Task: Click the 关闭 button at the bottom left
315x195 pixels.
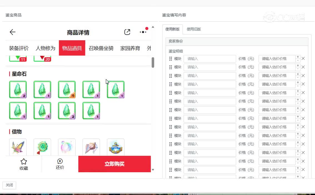Action: click(x=9, y=185)
